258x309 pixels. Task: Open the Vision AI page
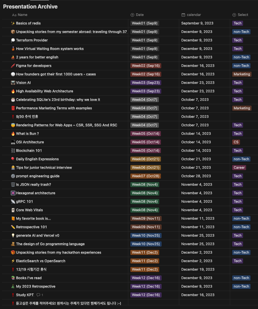point(23,83)
